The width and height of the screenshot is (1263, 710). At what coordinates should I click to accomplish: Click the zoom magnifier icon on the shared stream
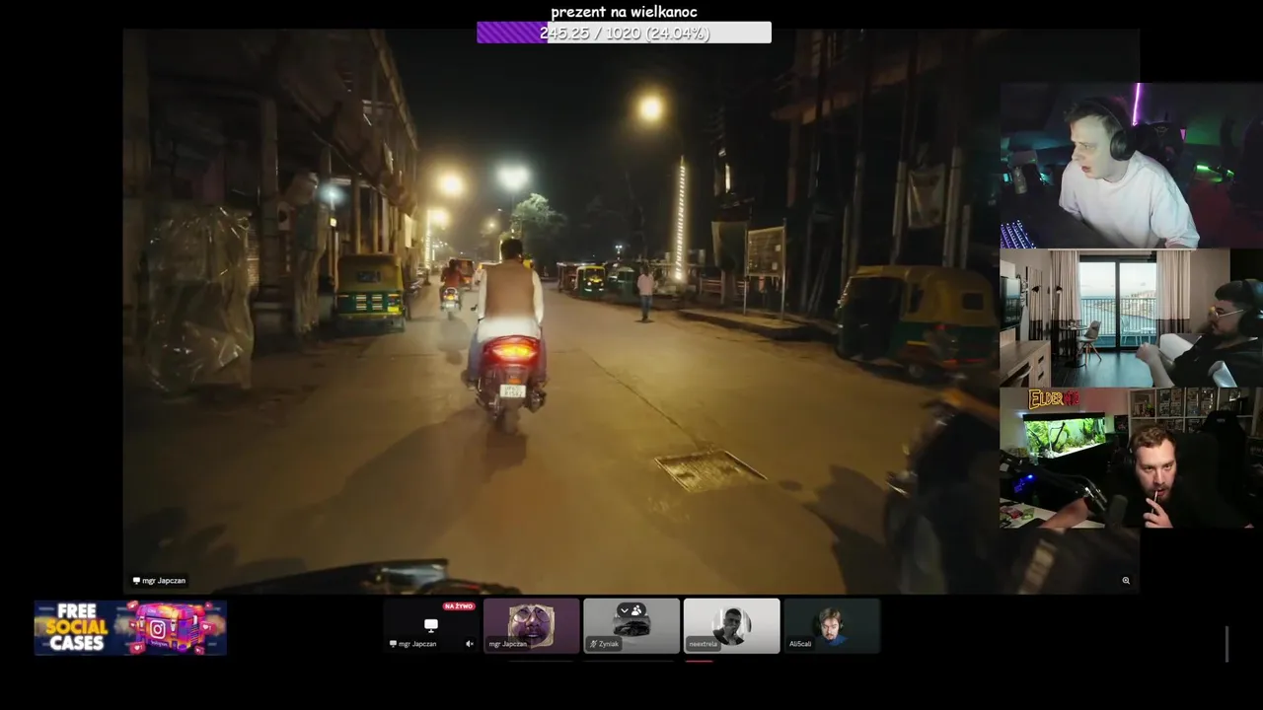point(1126,581)
